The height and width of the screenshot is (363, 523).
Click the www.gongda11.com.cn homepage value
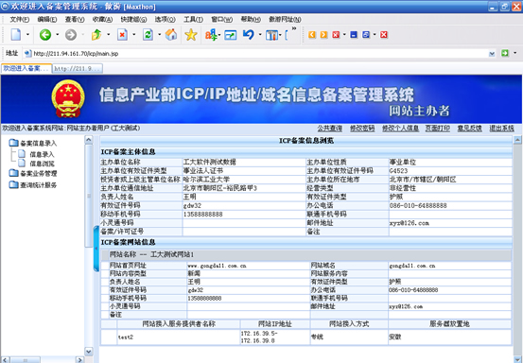tap(217, 266)
